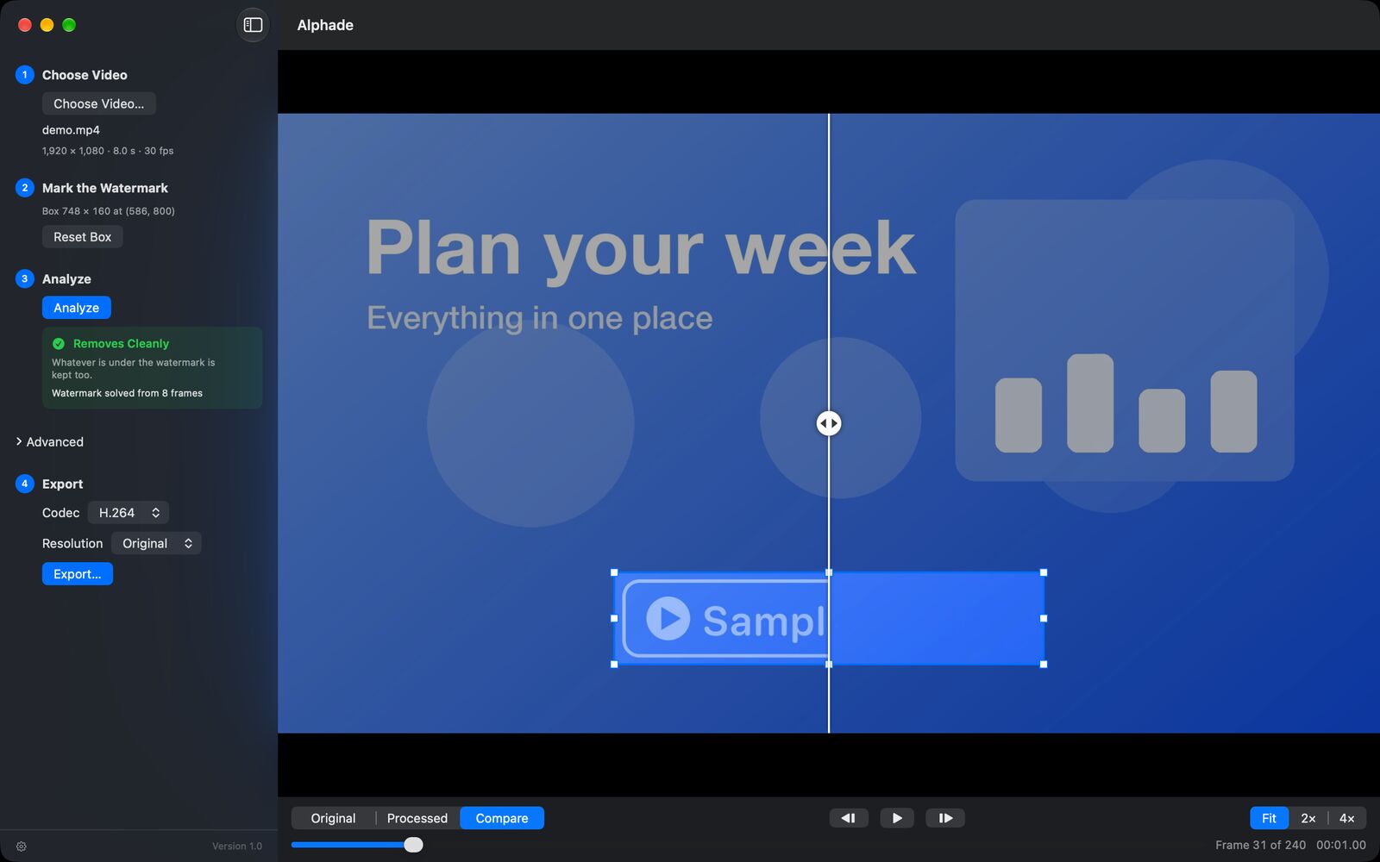This screenshot has height=862, width=1380.
Task: Click the Choose Video... button
Action: pyautogui.click(x=99, y=103)
